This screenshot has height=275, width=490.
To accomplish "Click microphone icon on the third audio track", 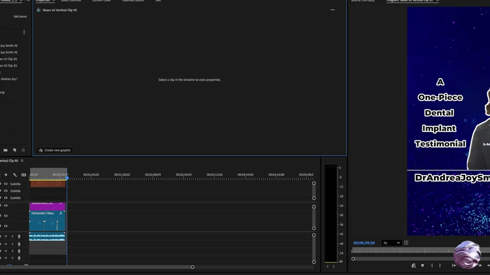I will 19,251.
